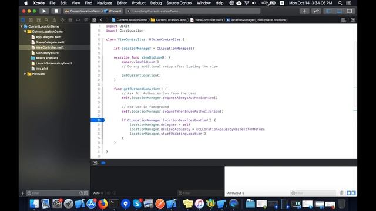The image size is (376, 211).
Task: Open Assets.xcassets in the navigator
Action: [47, 58]
